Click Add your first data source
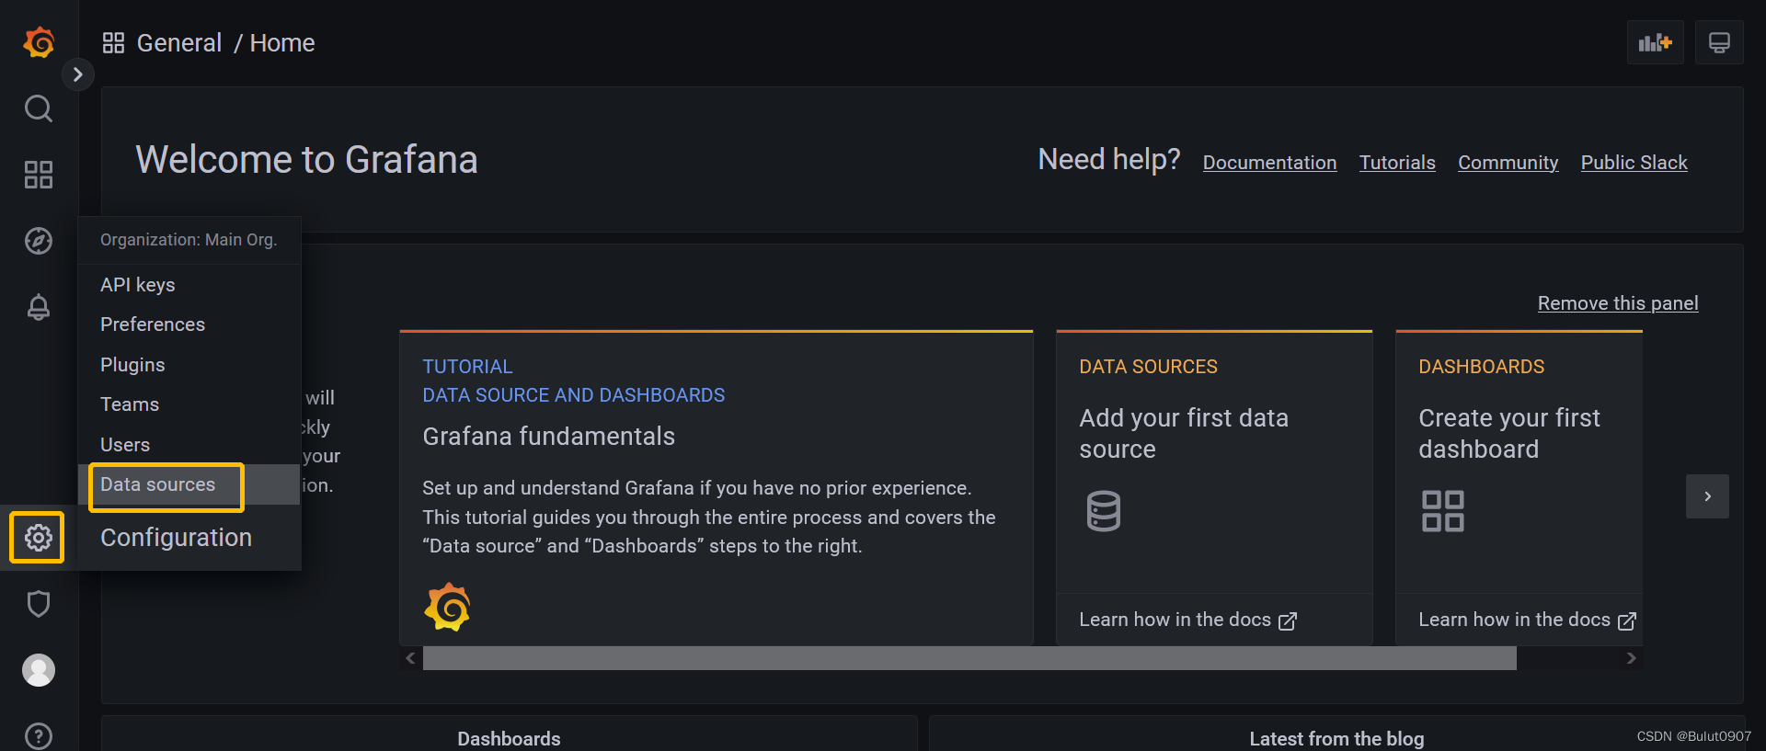The height and width of the screenshot is (751, 1766). pos(1184,433)
